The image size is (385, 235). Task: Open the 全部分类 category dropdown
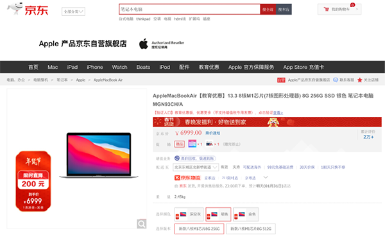click(73, 12)
